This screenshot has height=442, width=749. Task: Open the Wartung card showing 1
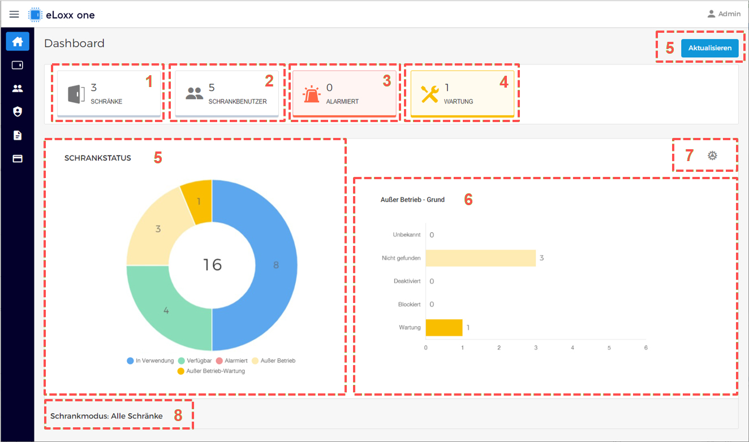462,94
